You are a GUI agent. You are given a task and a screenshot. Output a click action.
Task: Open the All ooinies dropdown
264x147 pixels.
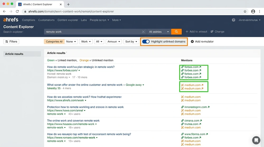pyautogui.click(x=159, y=32)
